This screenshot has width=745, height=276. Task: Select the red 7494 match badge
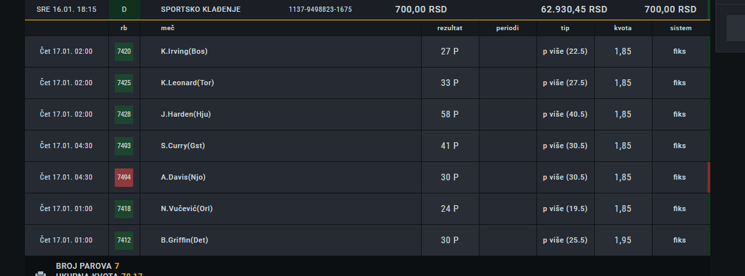124,177
